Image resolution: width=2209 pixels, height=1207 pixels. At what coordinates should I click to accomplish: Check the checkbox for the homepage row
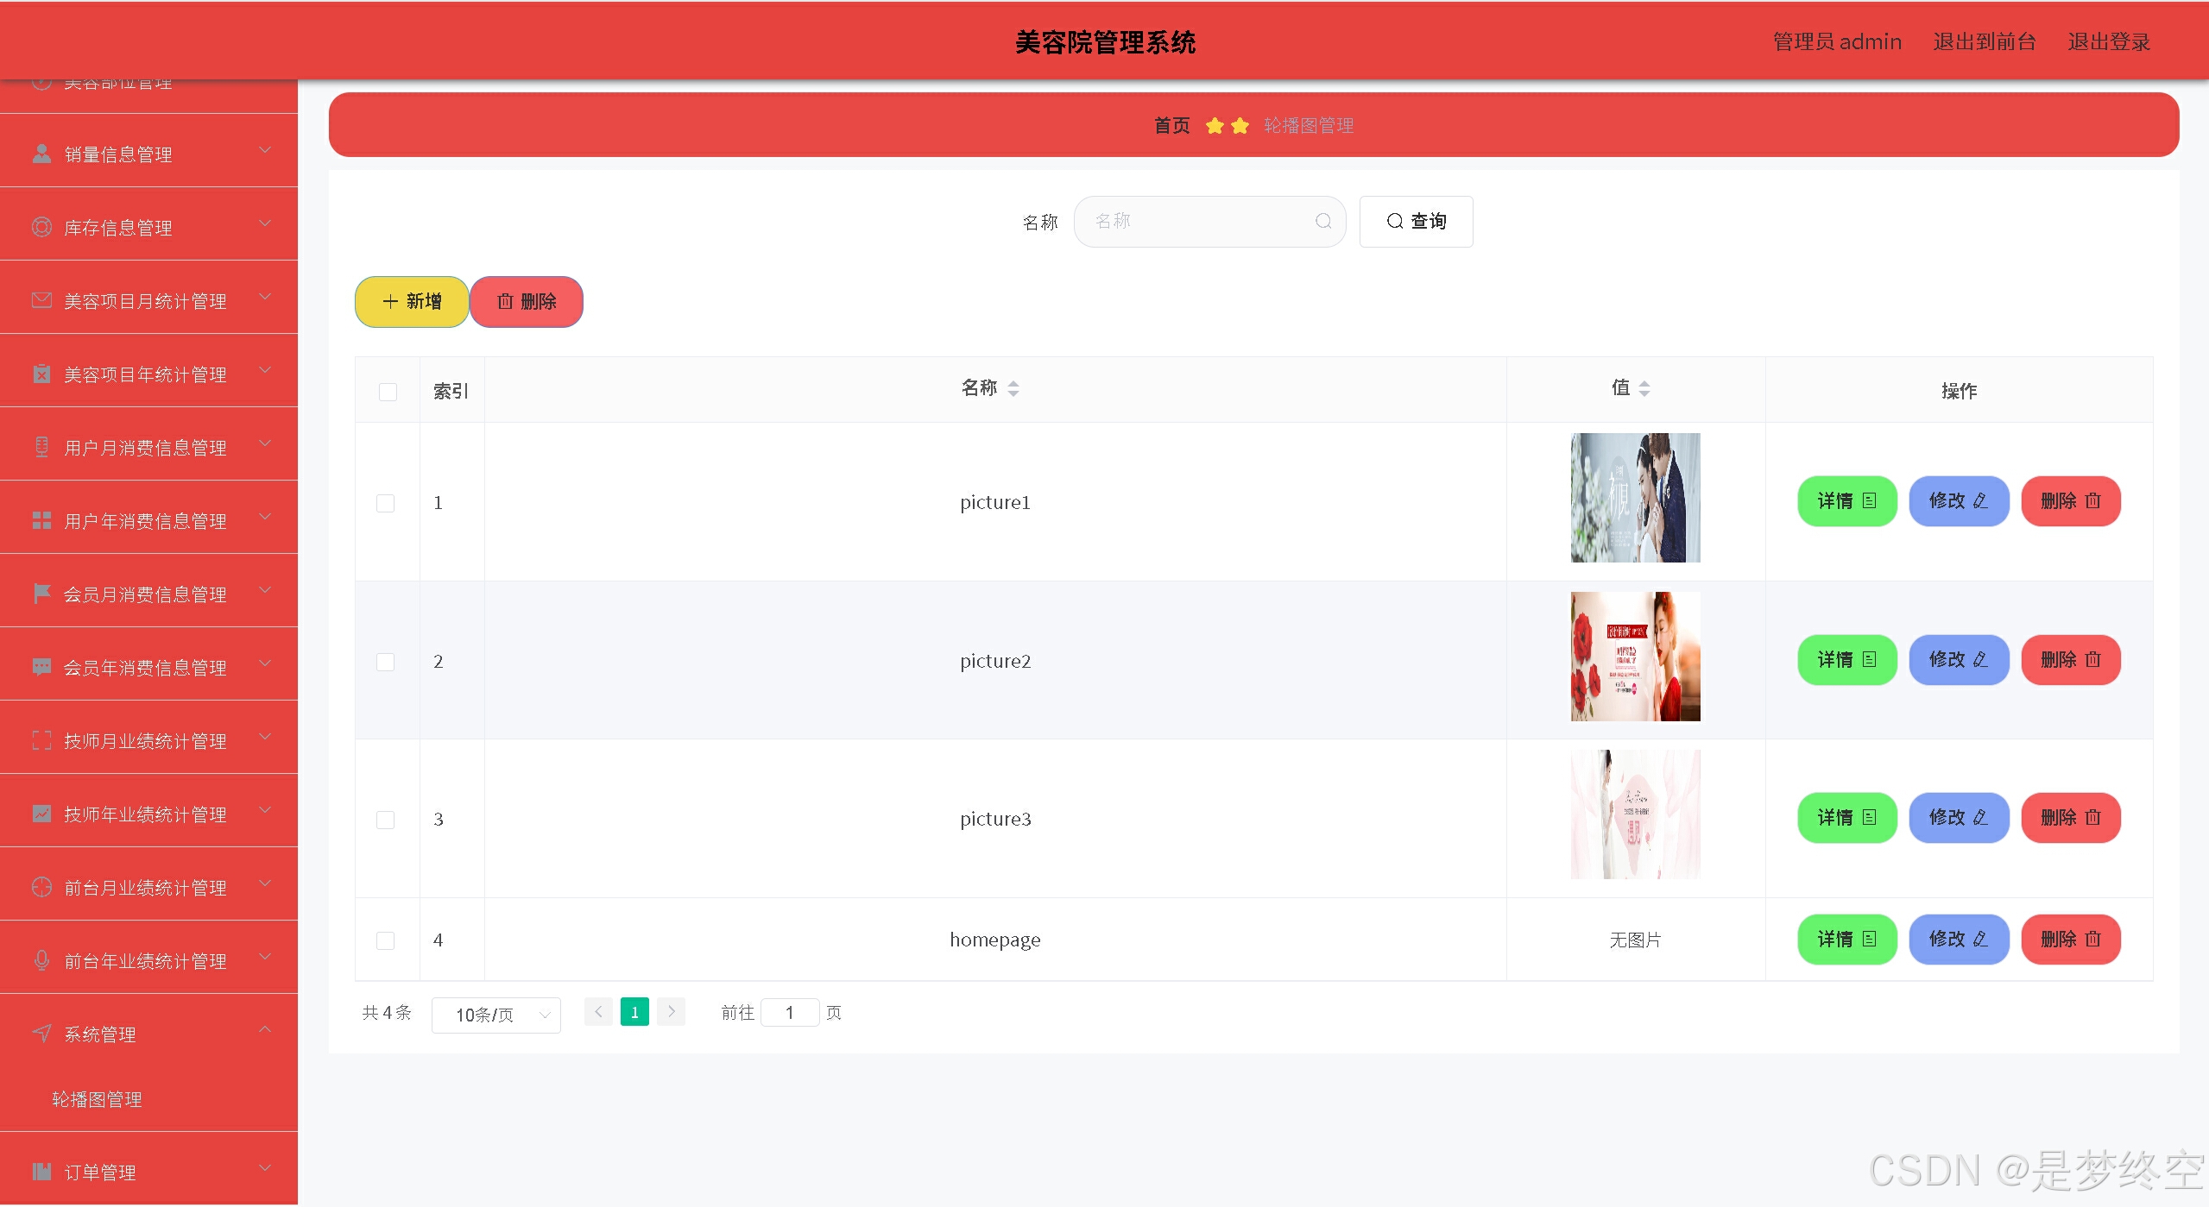point(386,940)
